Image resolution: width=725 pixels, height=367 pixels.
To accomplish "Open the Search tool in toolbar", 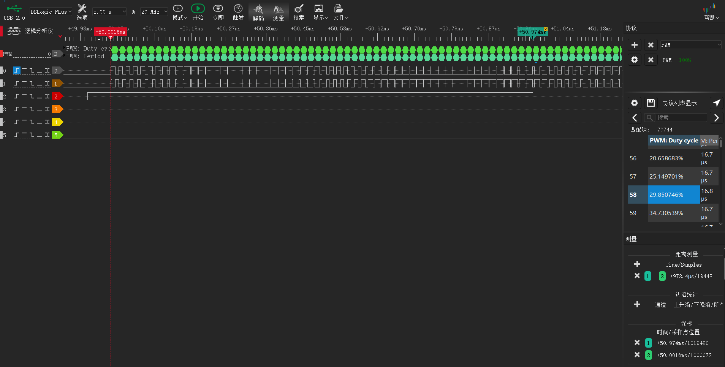I will 299,12.
